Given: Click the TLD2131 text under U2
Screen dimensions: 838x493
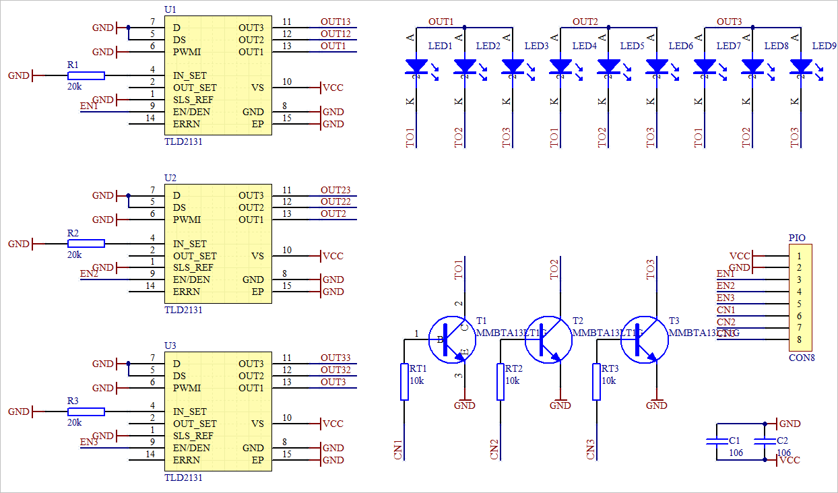Looking at the screenshot, I should 183,310.
